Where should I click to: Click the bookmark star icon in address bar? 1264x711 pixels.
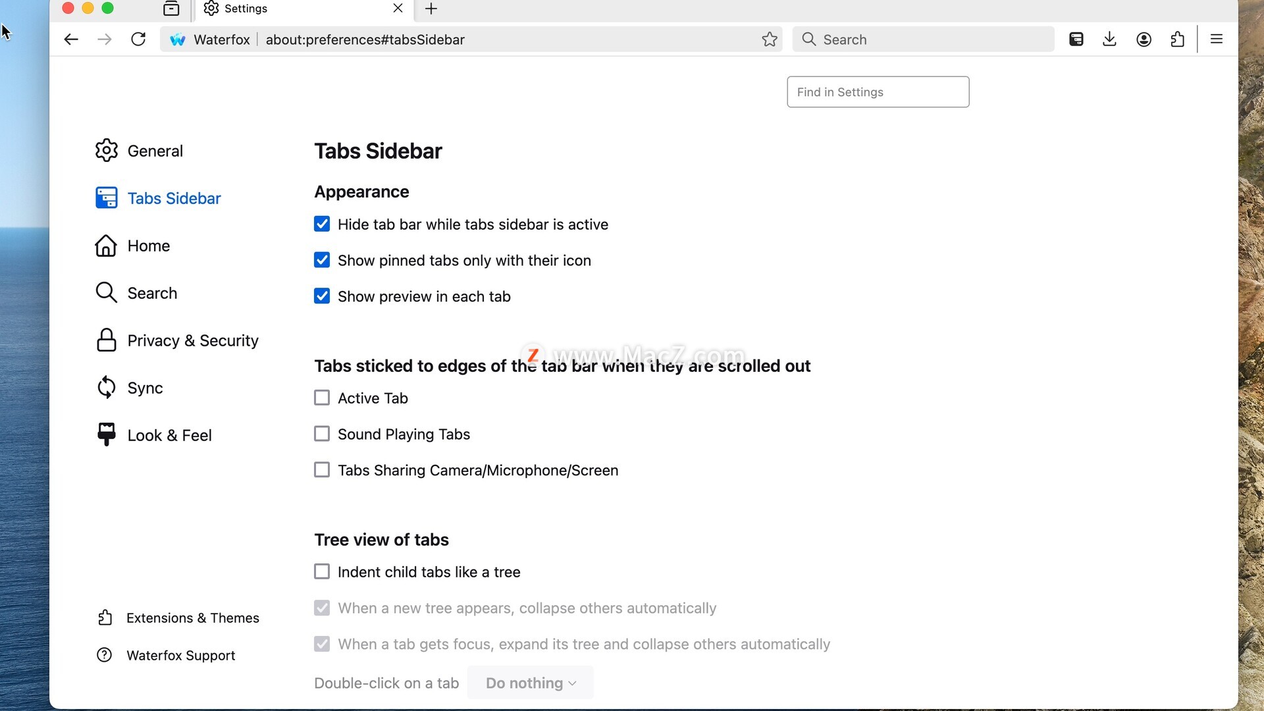770,39
